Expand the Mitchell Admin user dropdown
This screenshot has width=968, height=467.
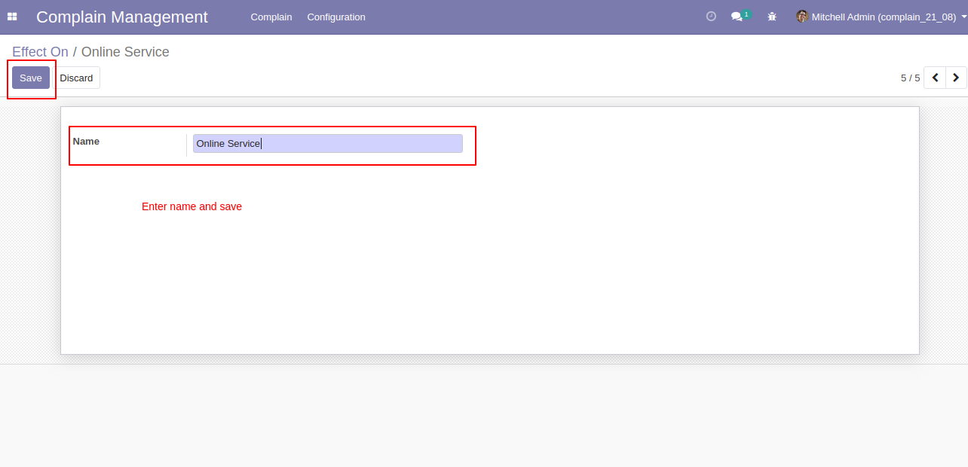point(881,17)
